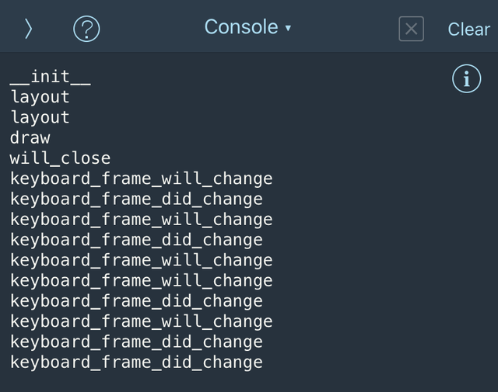Click the boxed X icon beside Clear
The height and width of the screenshot is (392, 498).
pos(411,29)
